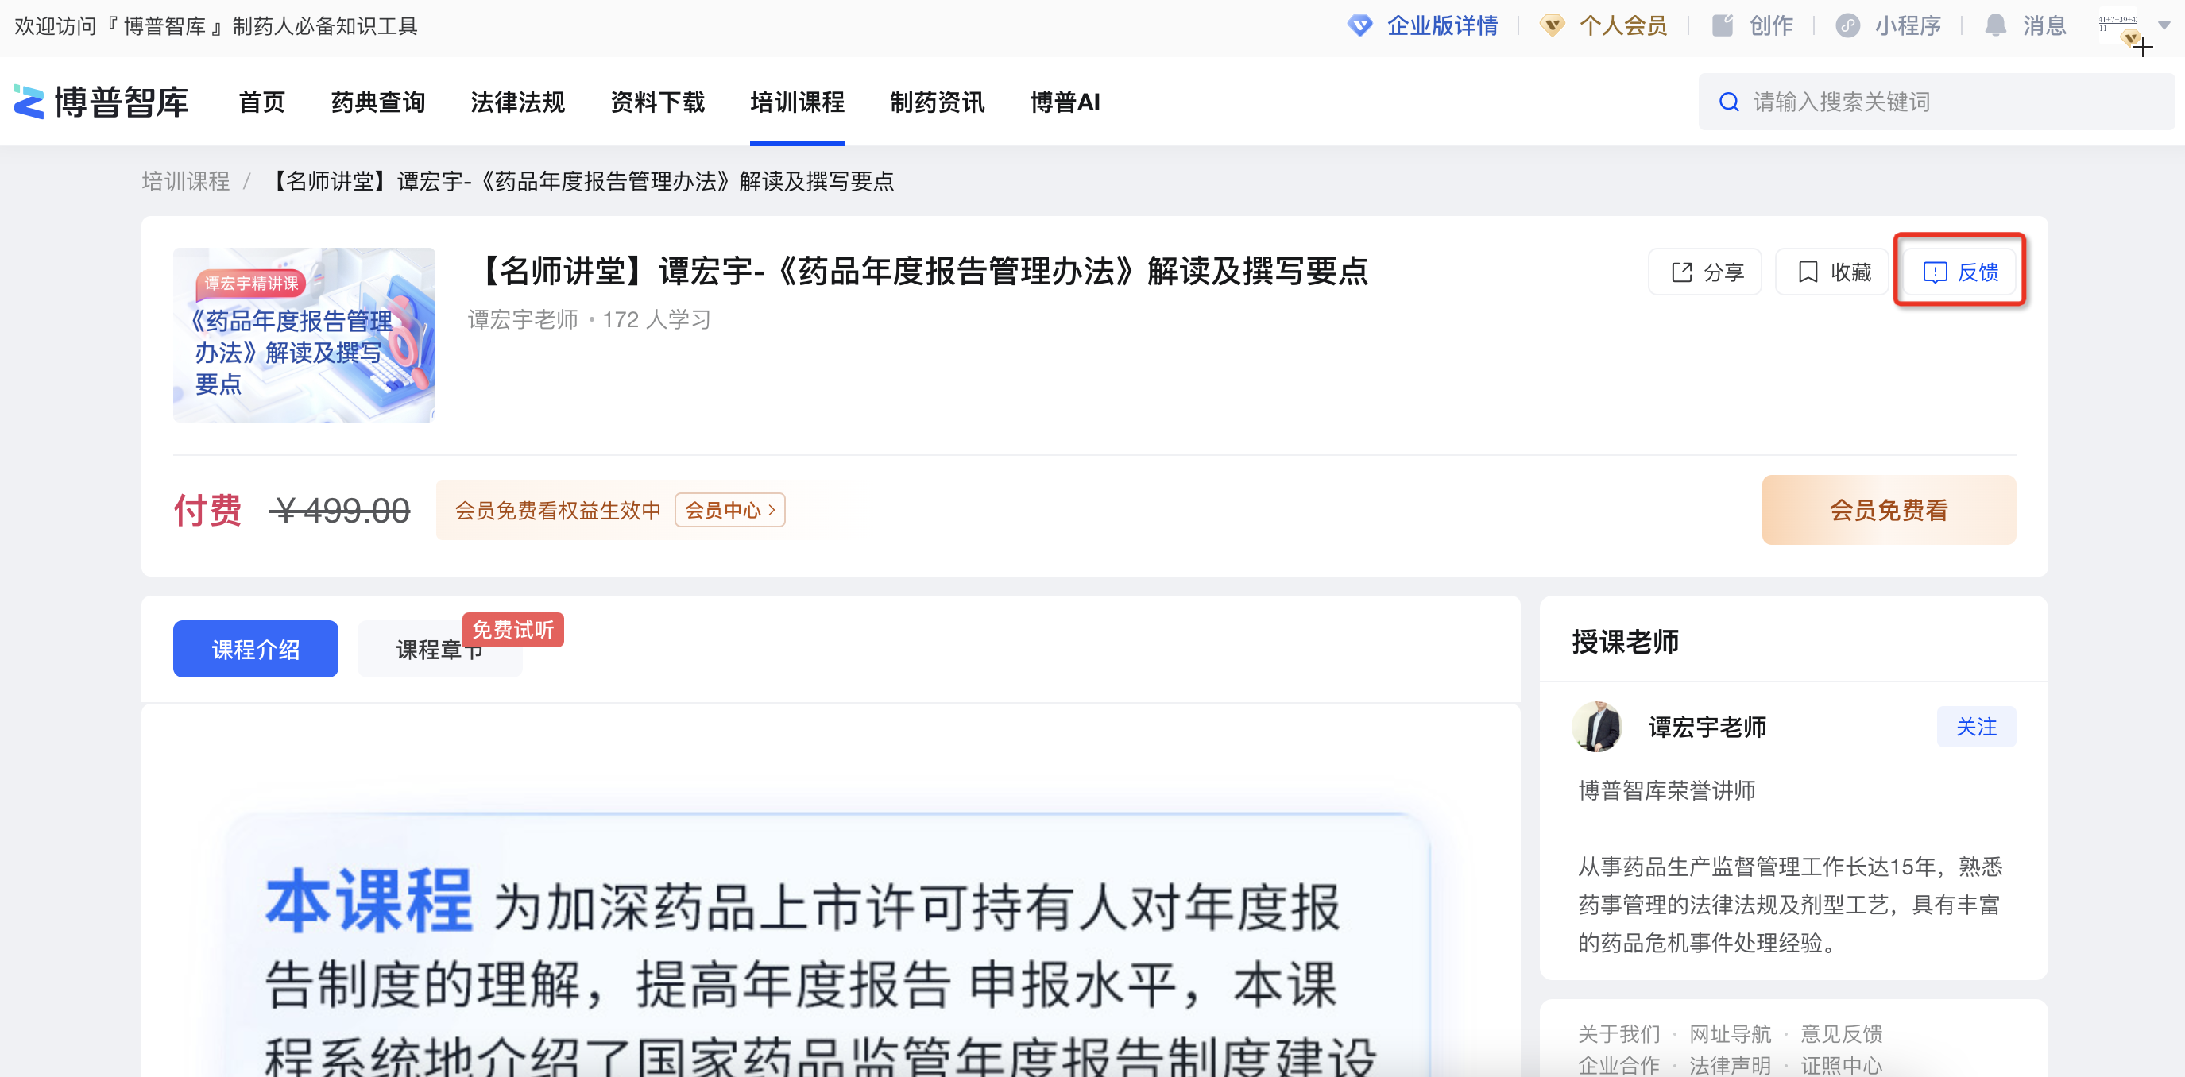Screen dimensions: 2185x1077
Task: Open 会员中心 link with chevron
Action: [x=730, y=510]
